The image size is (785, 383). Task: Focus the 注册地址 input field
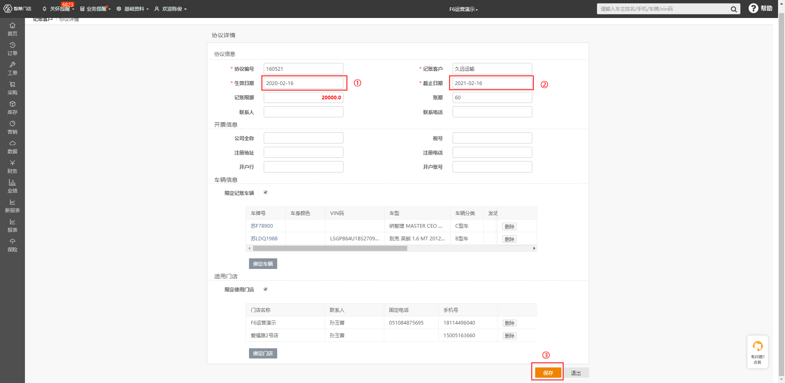303,152
